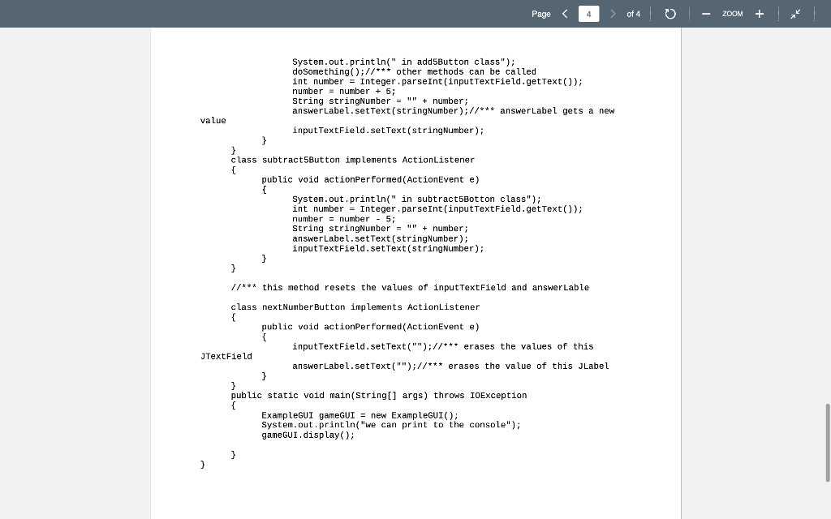Screen dimensions: 831x519
Task: Advance to the next page
Action: click(613, 14)
